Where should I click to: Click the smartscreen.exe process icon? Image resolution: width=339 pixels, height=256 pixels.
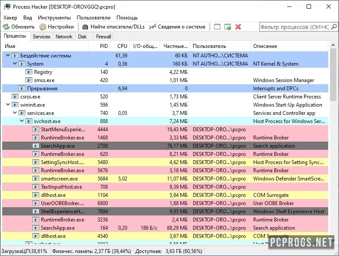(36, 179)
